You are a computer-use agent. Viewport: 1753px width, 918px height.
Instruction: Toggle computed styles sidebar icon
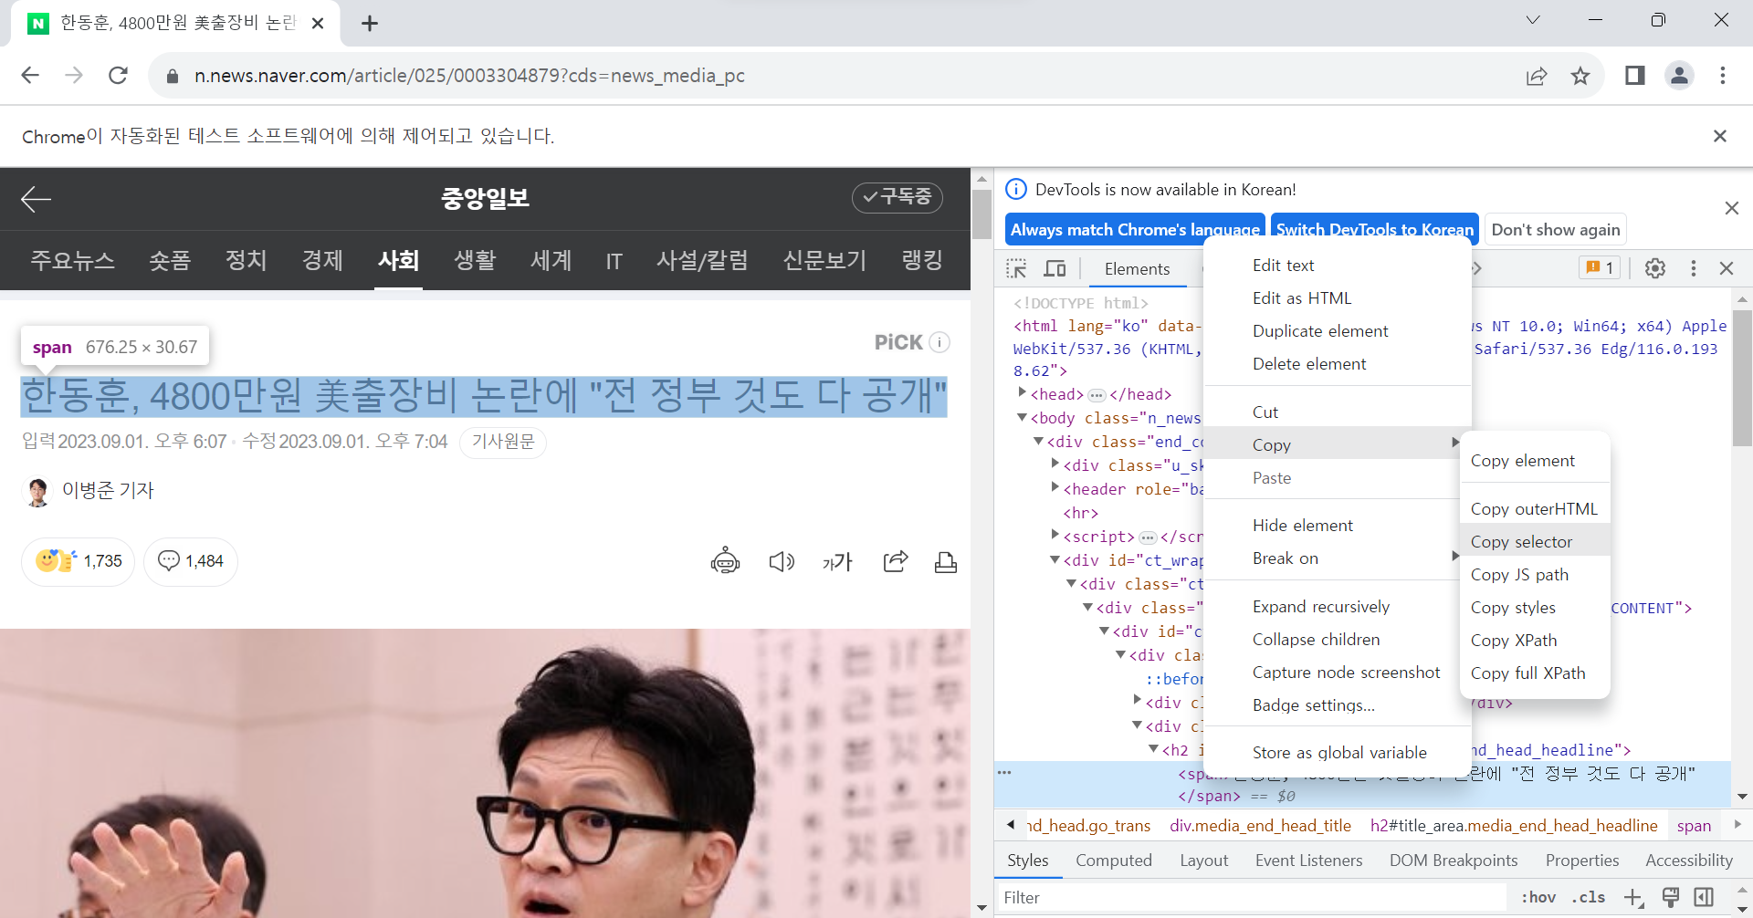(1704, 897)
